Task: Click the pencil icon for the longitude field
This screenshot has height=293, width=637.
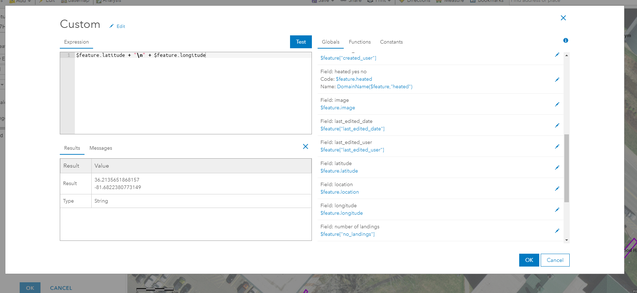Action: [557, 210]
